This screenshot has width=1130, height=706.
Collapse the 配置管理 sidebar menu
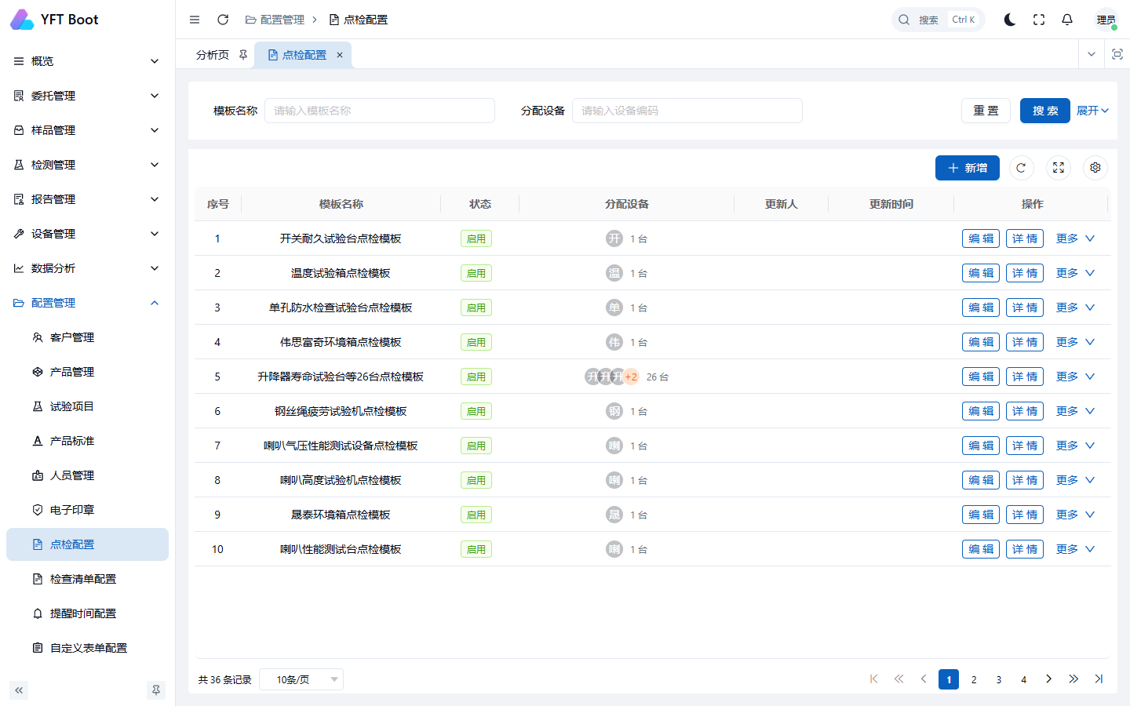87,303
